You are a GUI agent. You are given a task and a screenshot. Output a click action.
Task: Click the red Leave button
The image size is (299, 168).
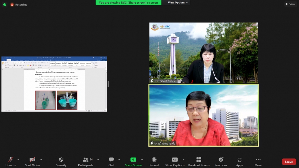coord(289,162)
